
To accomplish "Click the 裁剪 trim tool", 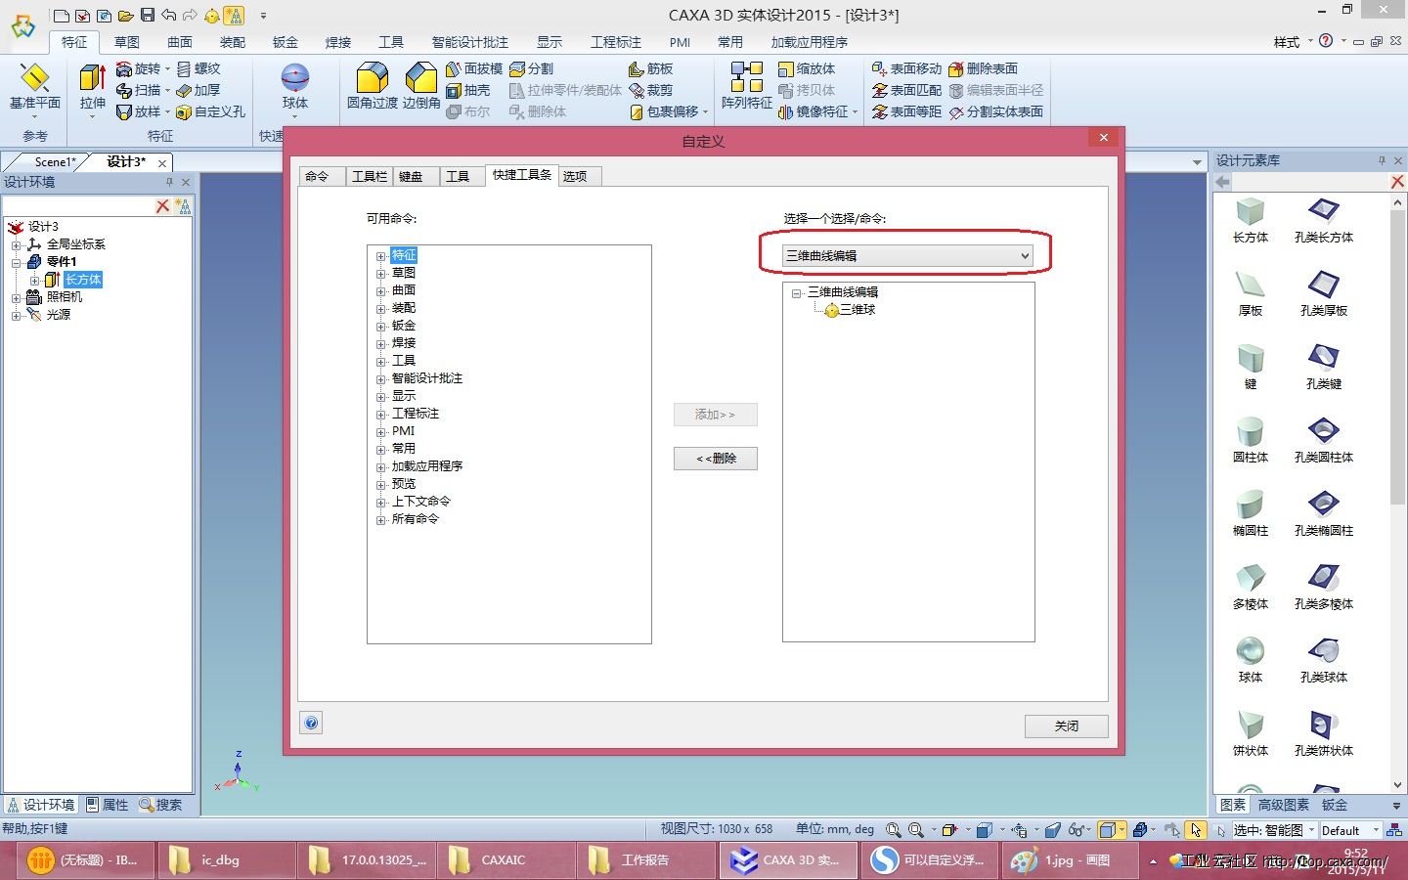I will click(x=651, y=90).
